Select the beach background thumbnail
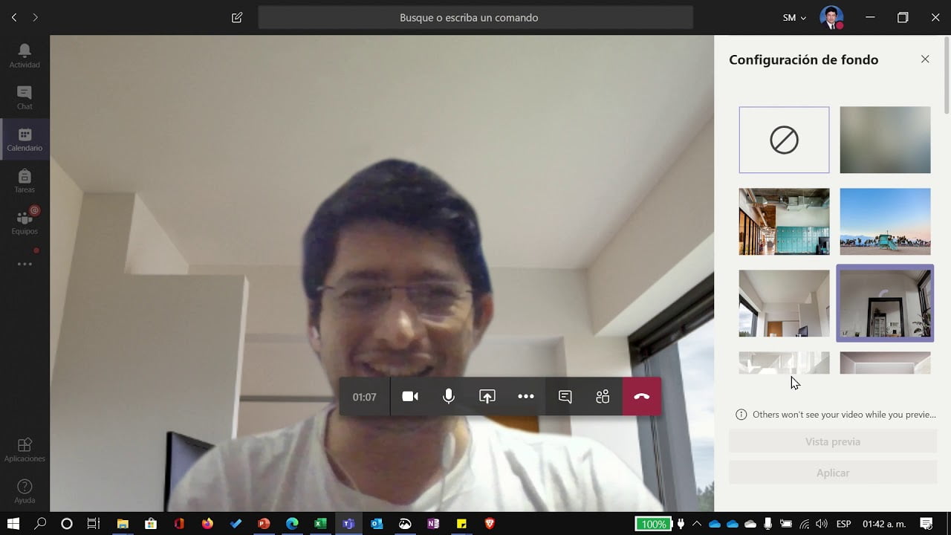The image size is (951, 535). [885, 221]
